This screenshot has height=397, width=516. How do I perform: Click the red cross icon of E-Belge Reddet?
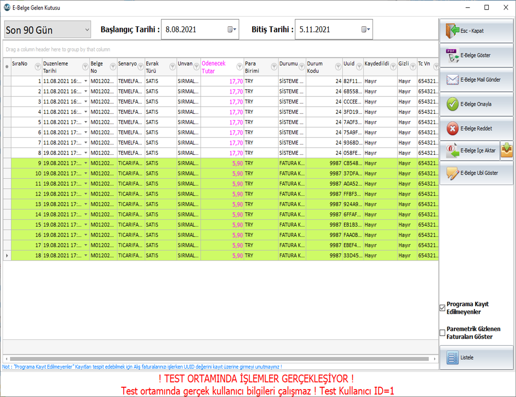[452, 128]
